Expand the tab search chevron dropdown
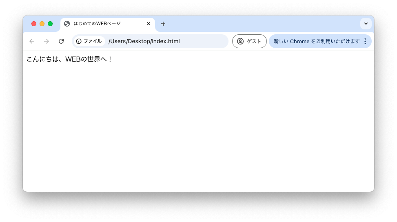Viewport: 397px width, 222px height. click(366, 24)
